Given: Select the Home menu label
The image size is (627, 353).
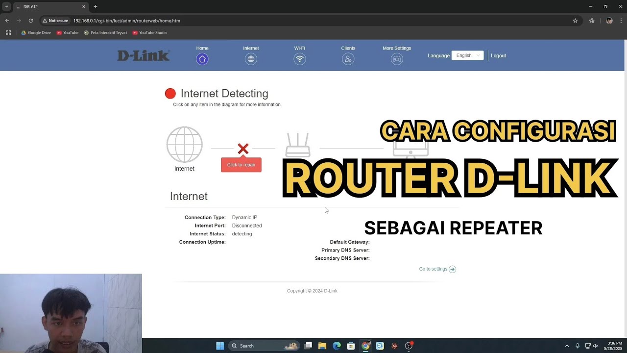Looking at the screenshot, I should click(202, 48).
